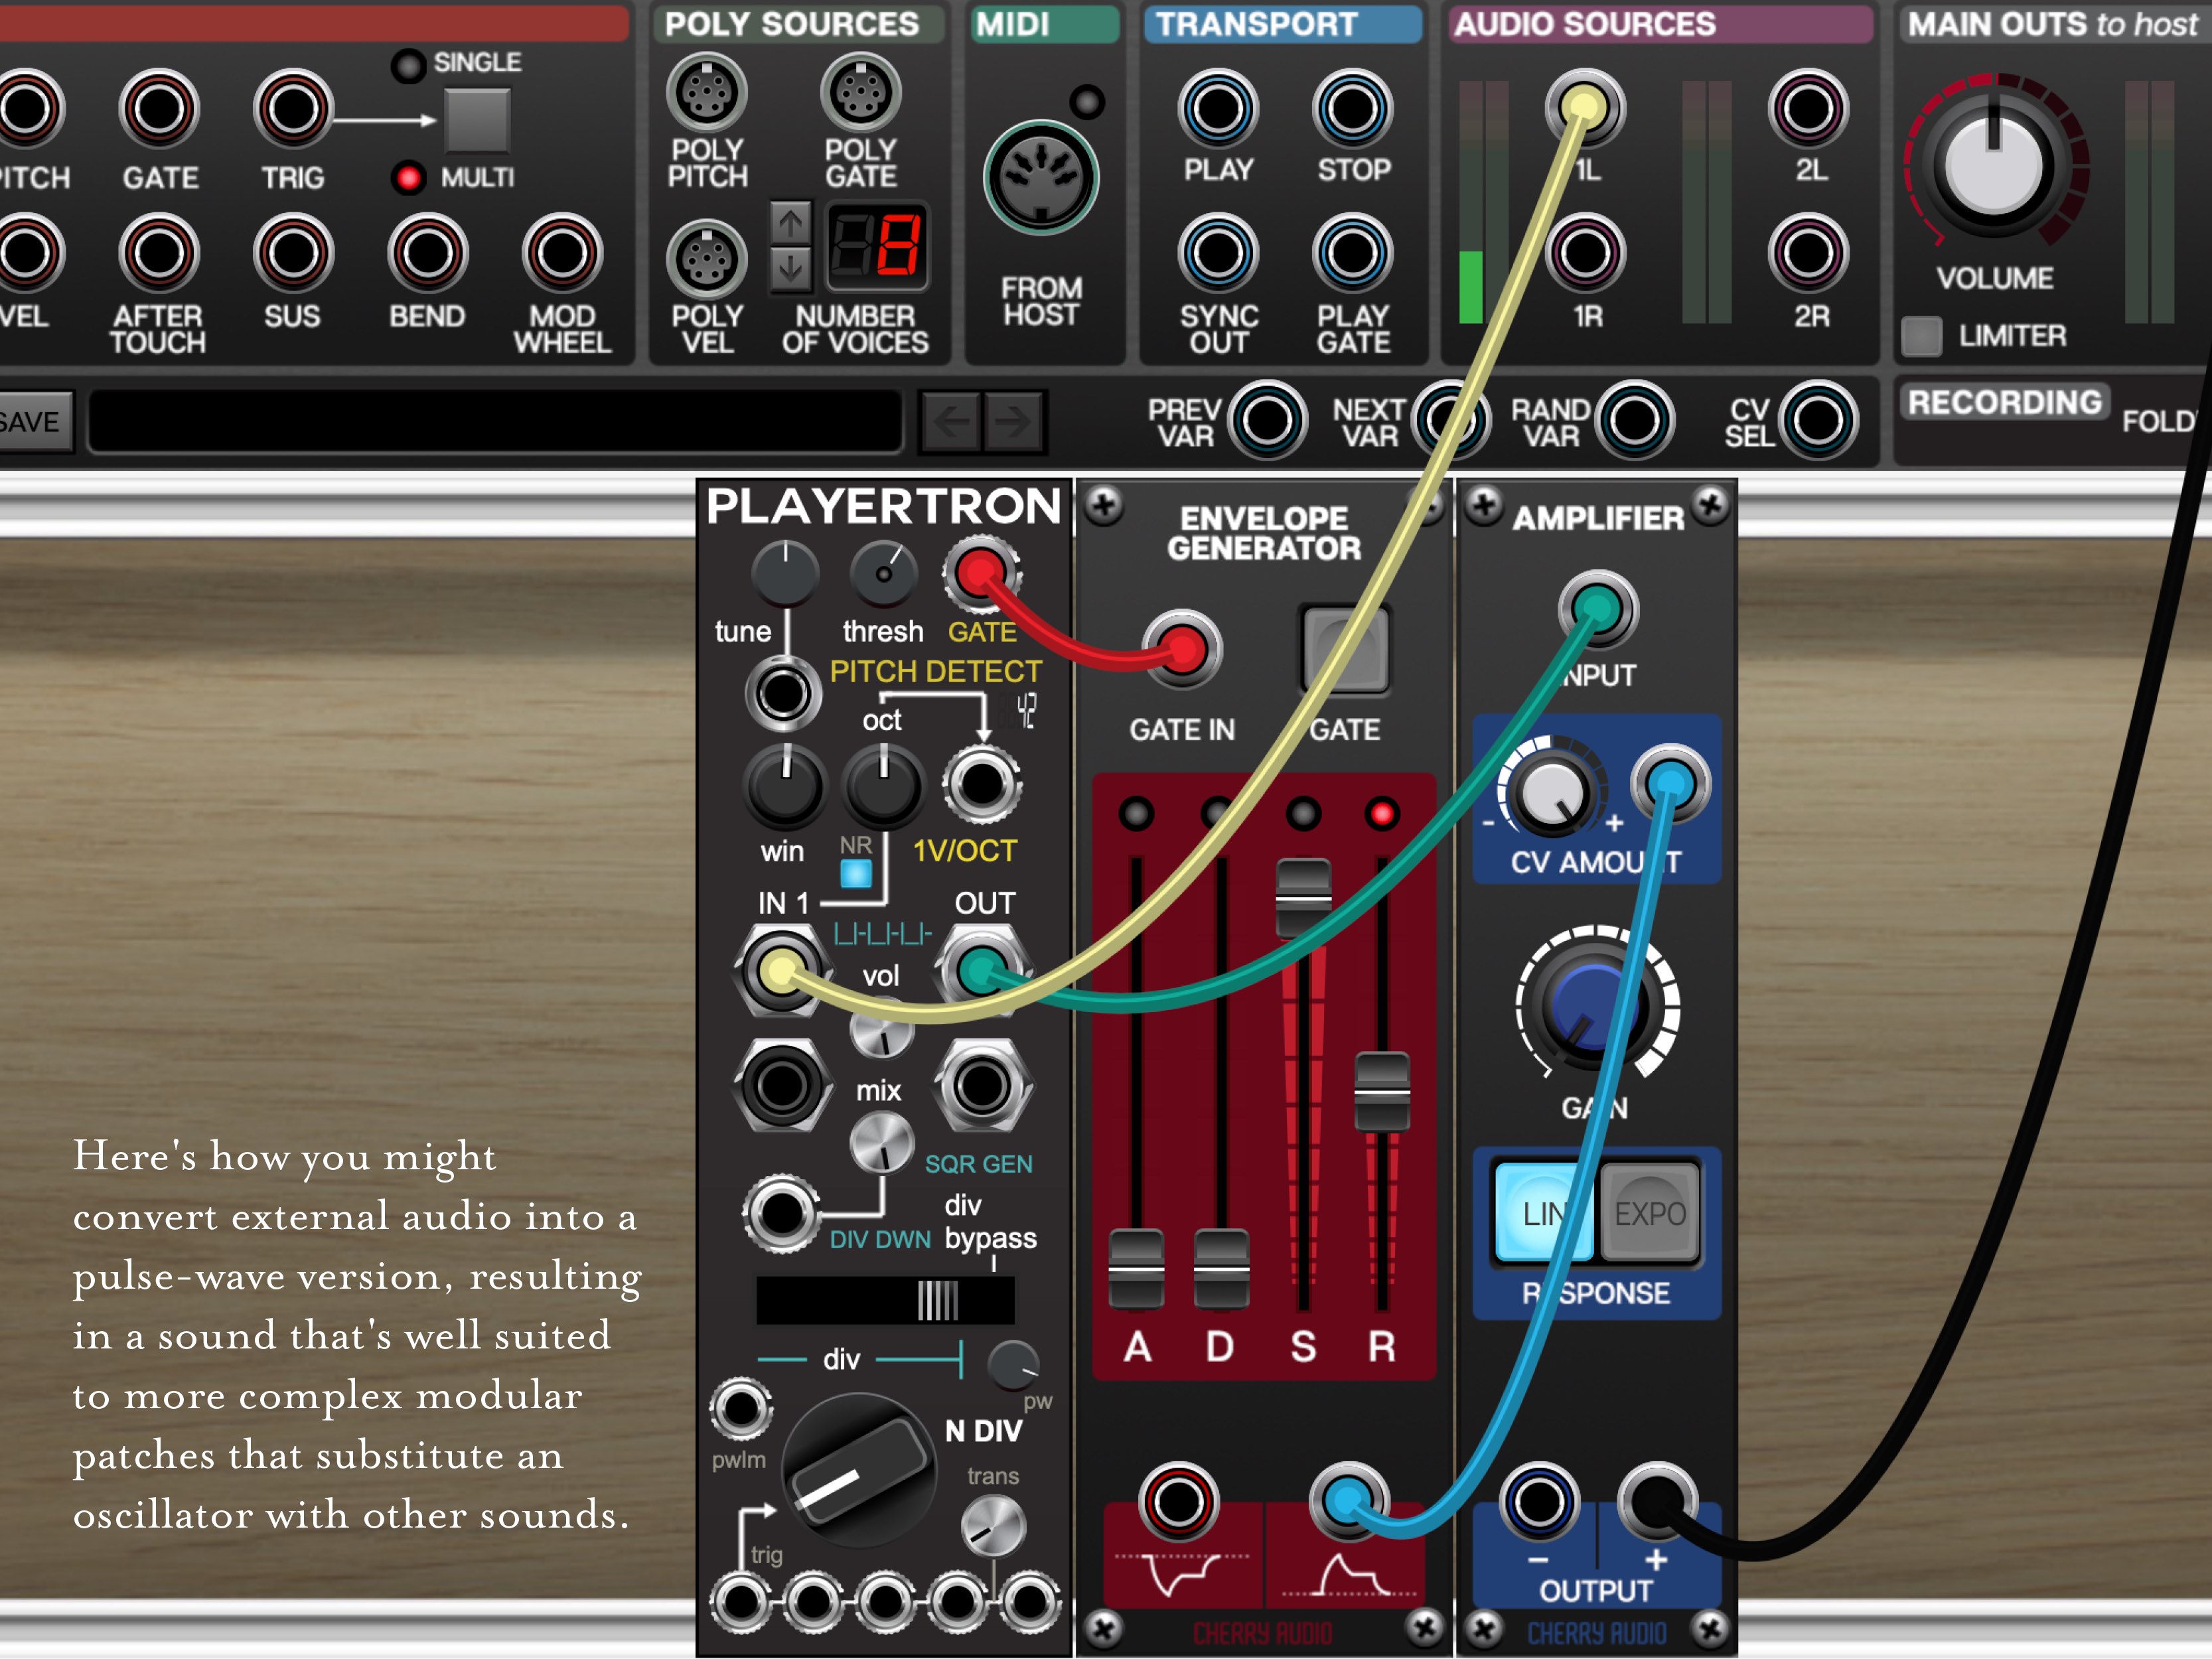Click the RAND VAR input jack
Viewport: 2212px width, 1659px height.
pyautogui.click(x=1634, y=420)
